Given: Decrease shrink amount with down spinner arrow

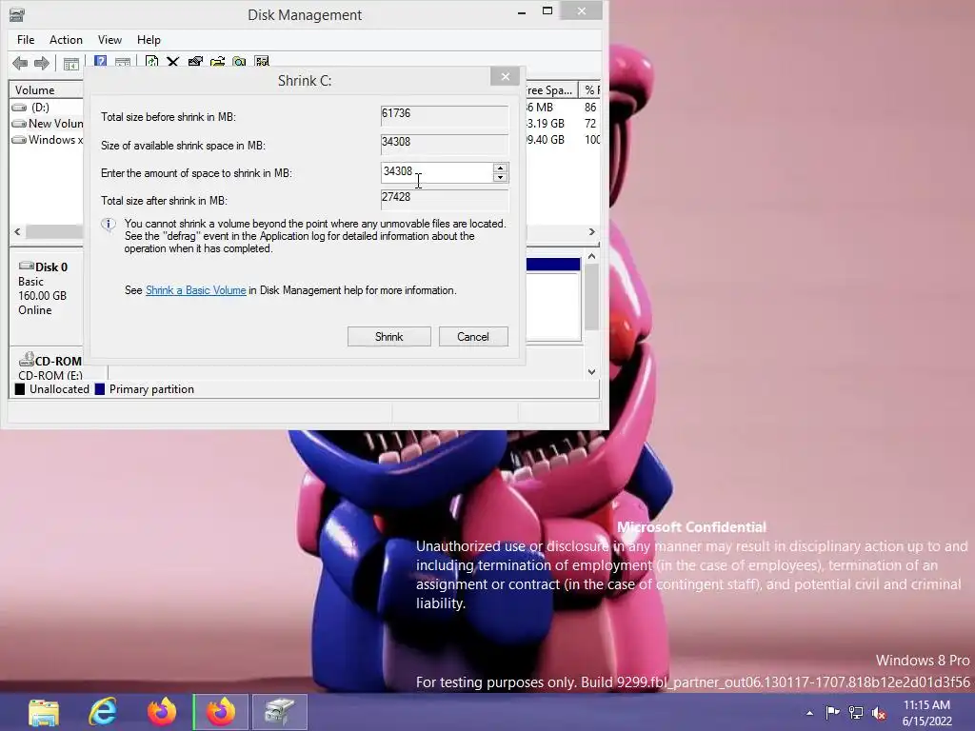Looking at the screenshot, I should click(500, 178).
